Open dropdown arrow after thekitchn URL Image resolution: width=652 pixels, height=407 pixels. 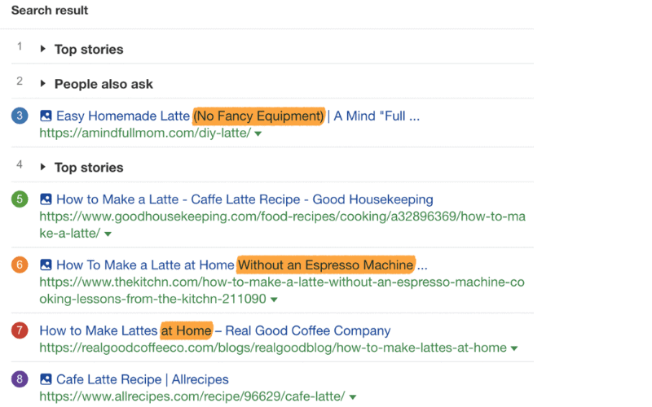click(274, 300)
